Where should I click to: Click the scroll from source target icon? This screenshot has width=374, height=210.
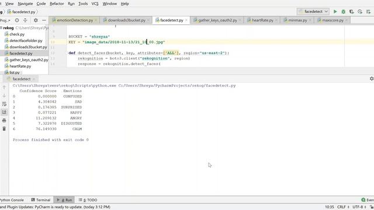(x=17, y=20)
